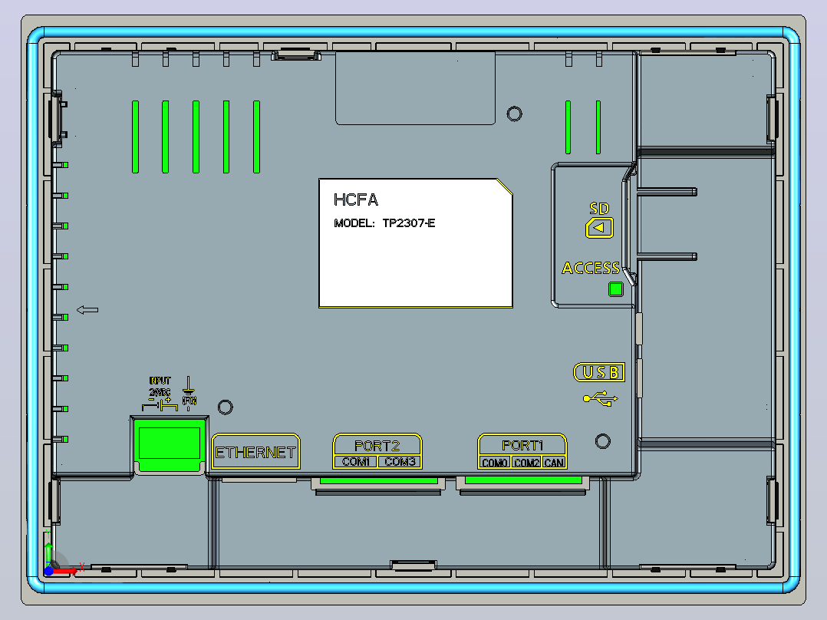Viewport: 827px width, 620px height.
Task: Pick the COM2 label
Action: click(526, 463)
